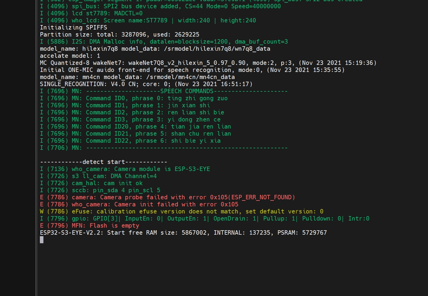The width and height of the screenshot is (428, 296).
Task: Click 'Camera module is ESP-S3-EYE' line
Action: click(125, 169)
